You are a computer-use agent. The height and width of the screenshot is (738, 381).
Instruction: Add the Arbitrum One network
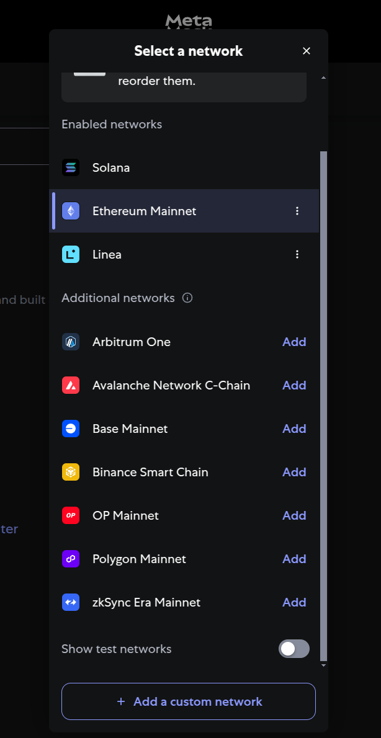[294, 342]
